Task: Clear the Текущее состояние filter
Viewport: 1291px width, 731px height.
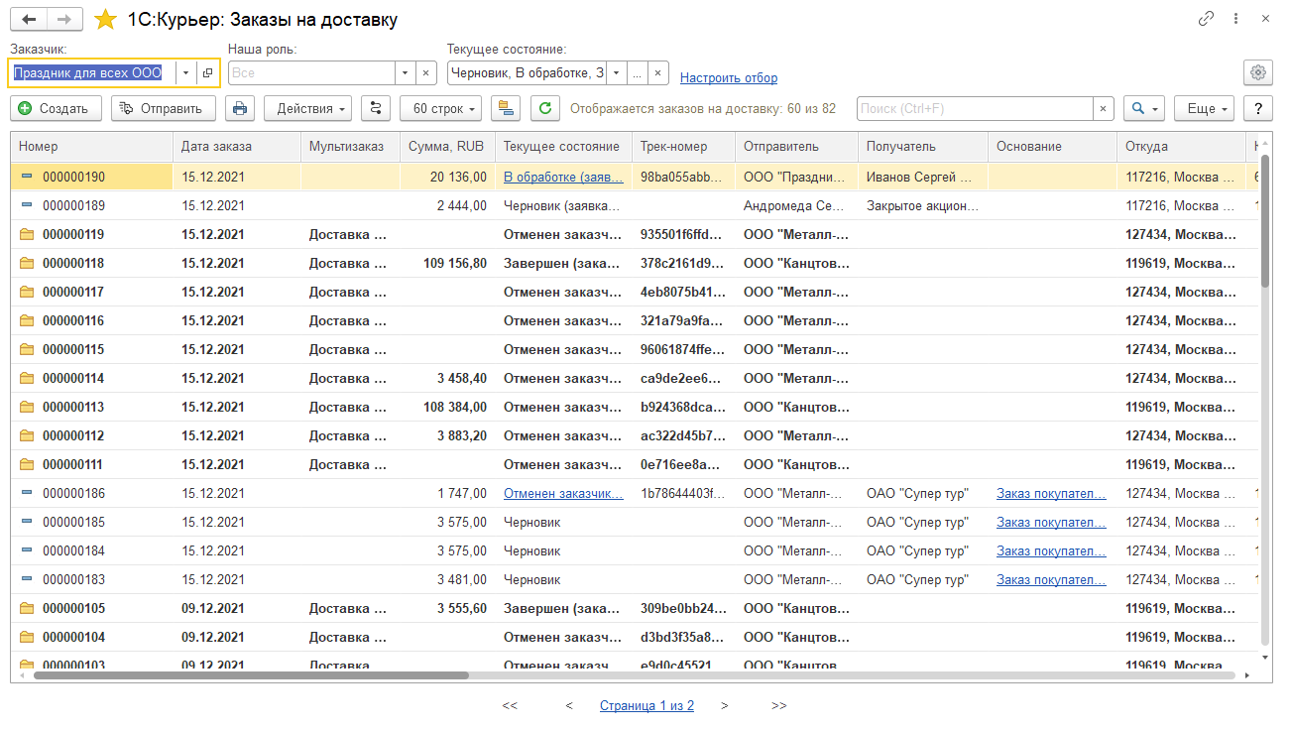Action: [x=658, y=72]
